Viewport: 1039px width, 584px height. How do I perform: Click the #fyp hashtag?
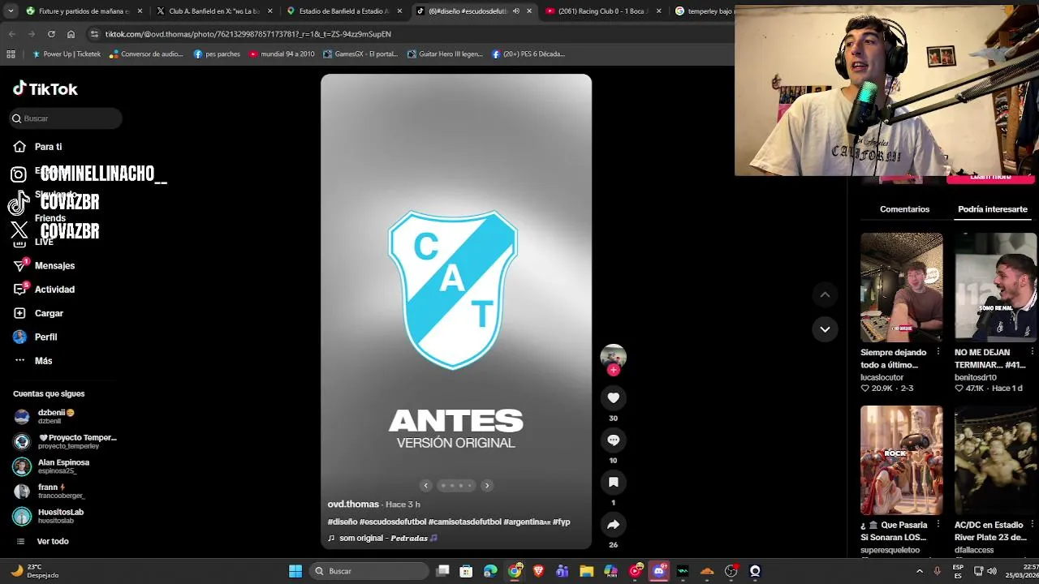[562, 522]
